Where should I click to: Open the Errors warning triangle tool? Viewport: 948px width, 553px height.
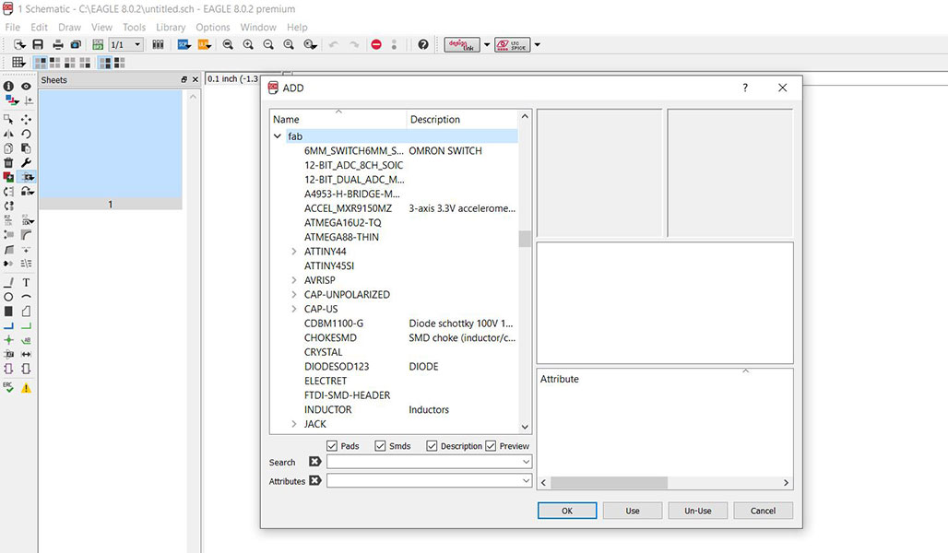[x=26, y=388]
